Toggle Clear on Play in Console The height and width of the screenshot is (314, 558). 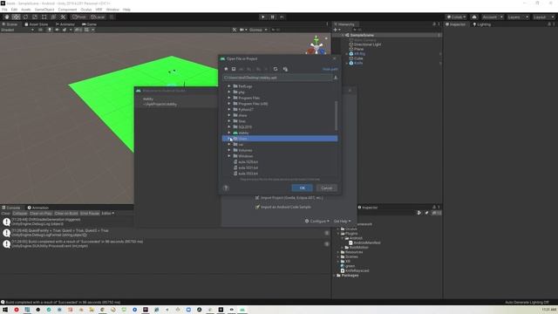[x=41, y=213]
